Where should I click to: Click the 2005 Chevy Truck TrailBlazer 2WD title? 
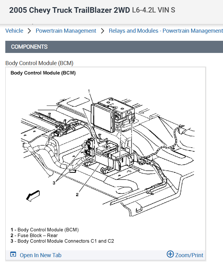(x=70, y=10)
